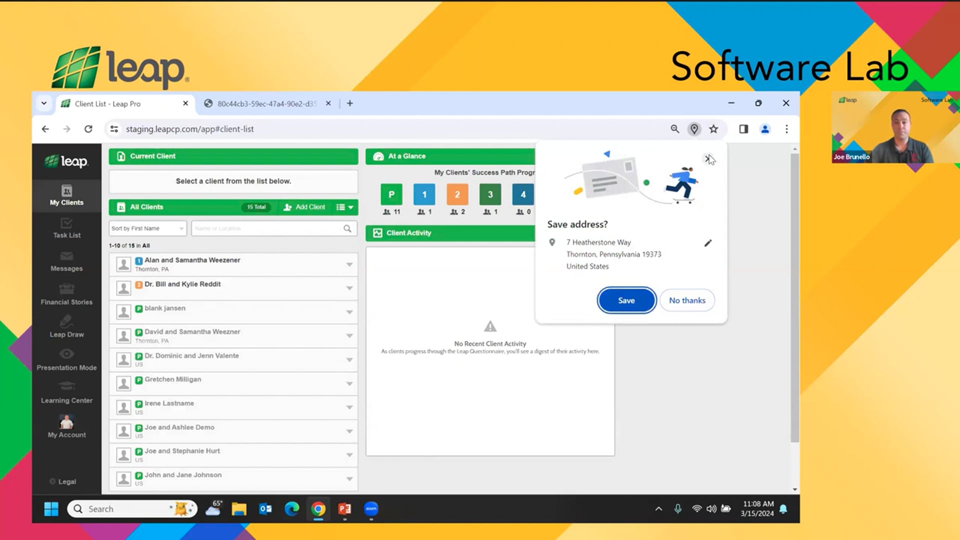Select client Joe and Stephanie Hurt
The height and width of the screenshot is (540, 960).
pyautogui.click(x=233, y=455)
